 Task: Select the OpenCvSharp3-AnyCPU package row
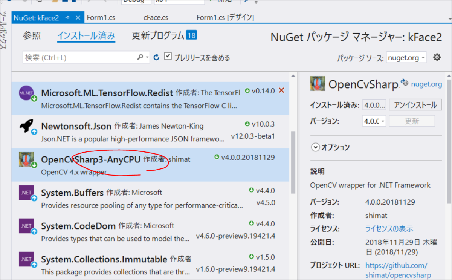(150, 165)
